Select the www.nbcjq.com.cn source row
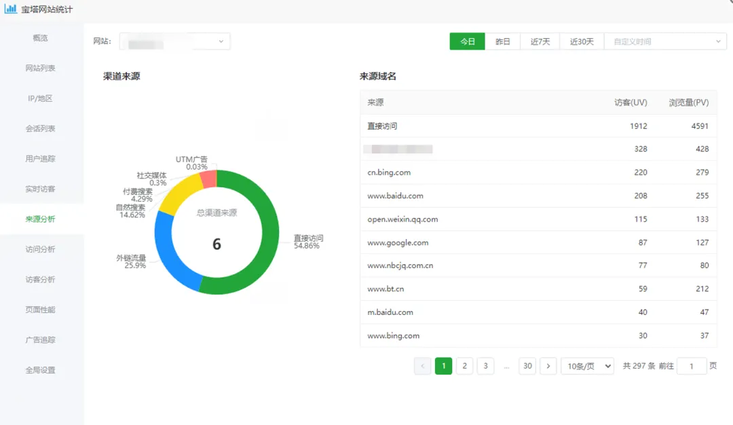The image size is (733, 425). click(x=538, y=265)
